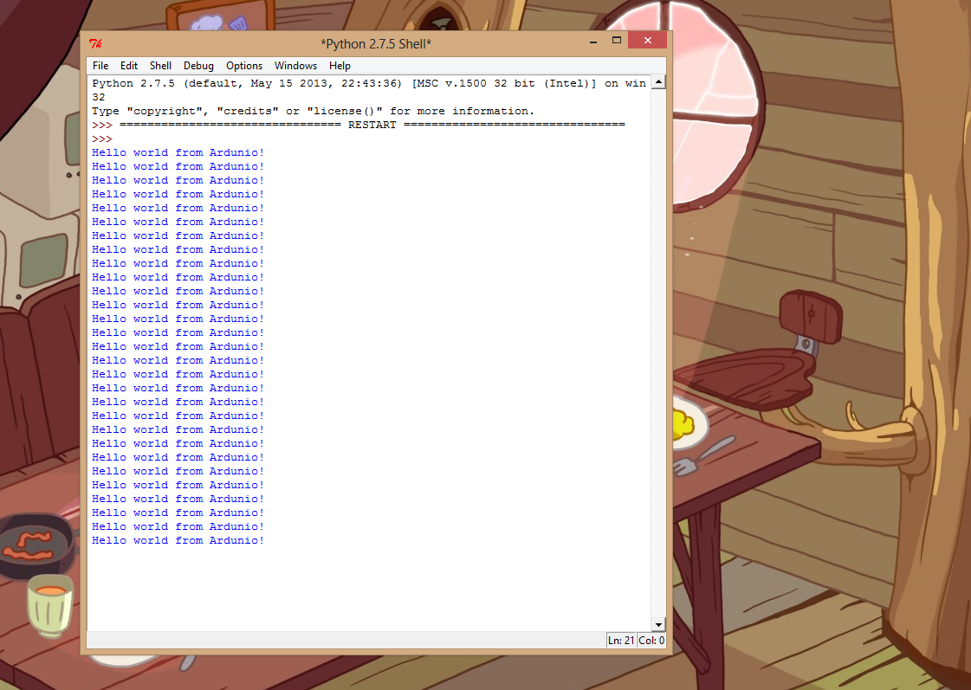Image resolution: width=971 pixels, height=690 pixels.
Task: Click the maximize button of the shell window
Action: (618, 40)
